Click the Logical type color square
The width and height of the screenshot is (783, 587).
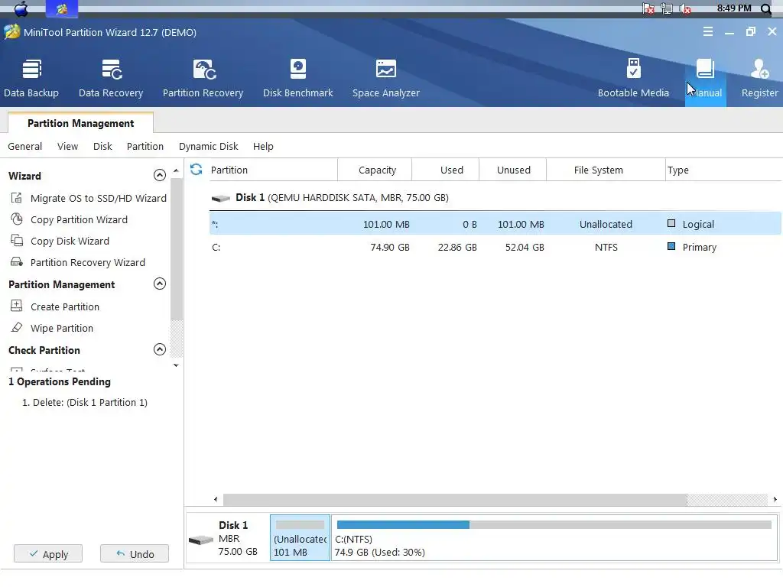[x=671, y=224]
